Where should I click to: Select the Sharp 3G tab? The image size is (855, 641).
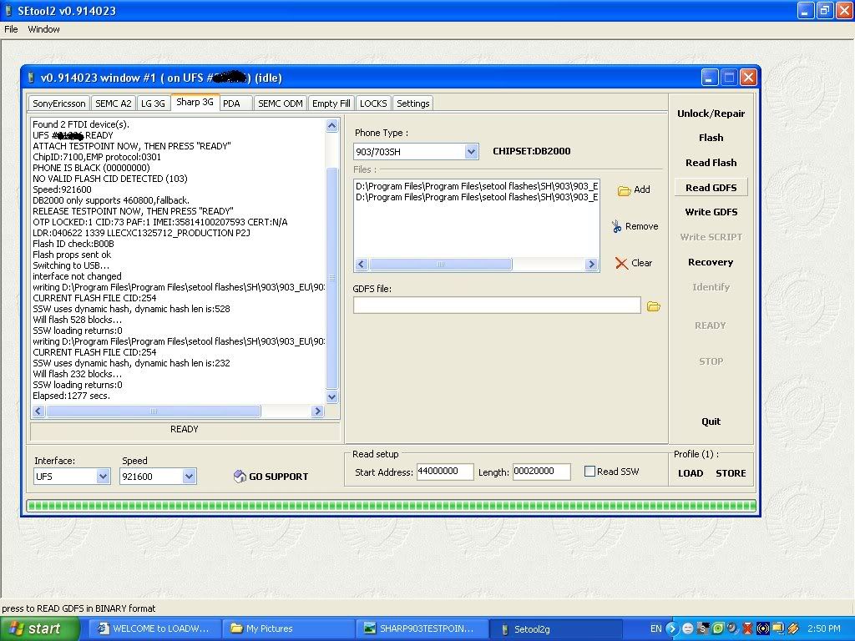(x=195, y=102)
